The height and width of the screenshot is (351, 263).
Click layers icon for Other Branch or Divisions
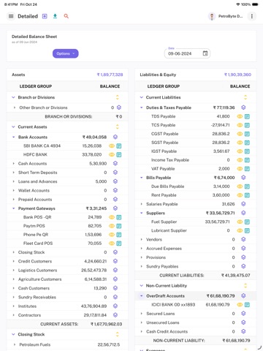pyautogui.click(x=119, y=107)
